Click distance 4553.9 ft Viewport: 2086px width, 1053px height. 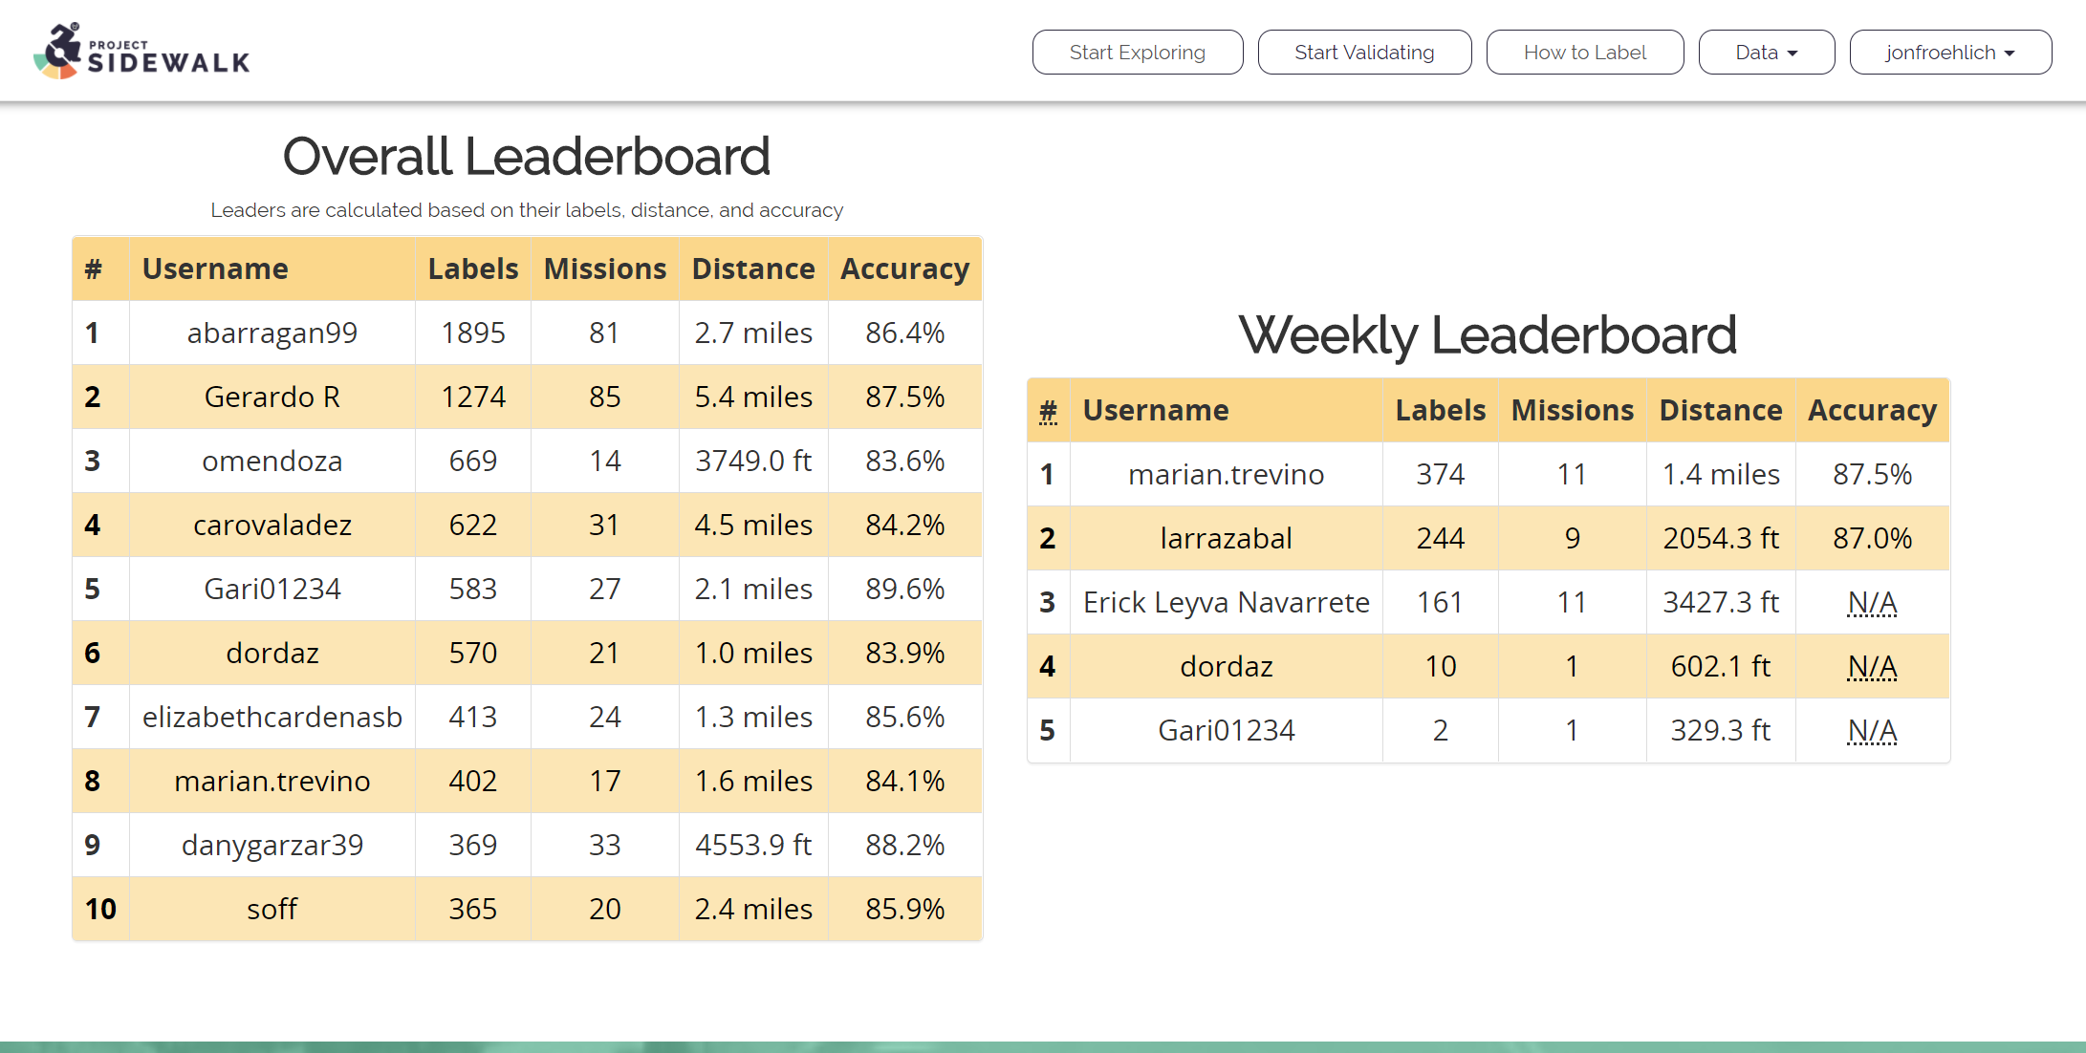(x=753, y=846)
